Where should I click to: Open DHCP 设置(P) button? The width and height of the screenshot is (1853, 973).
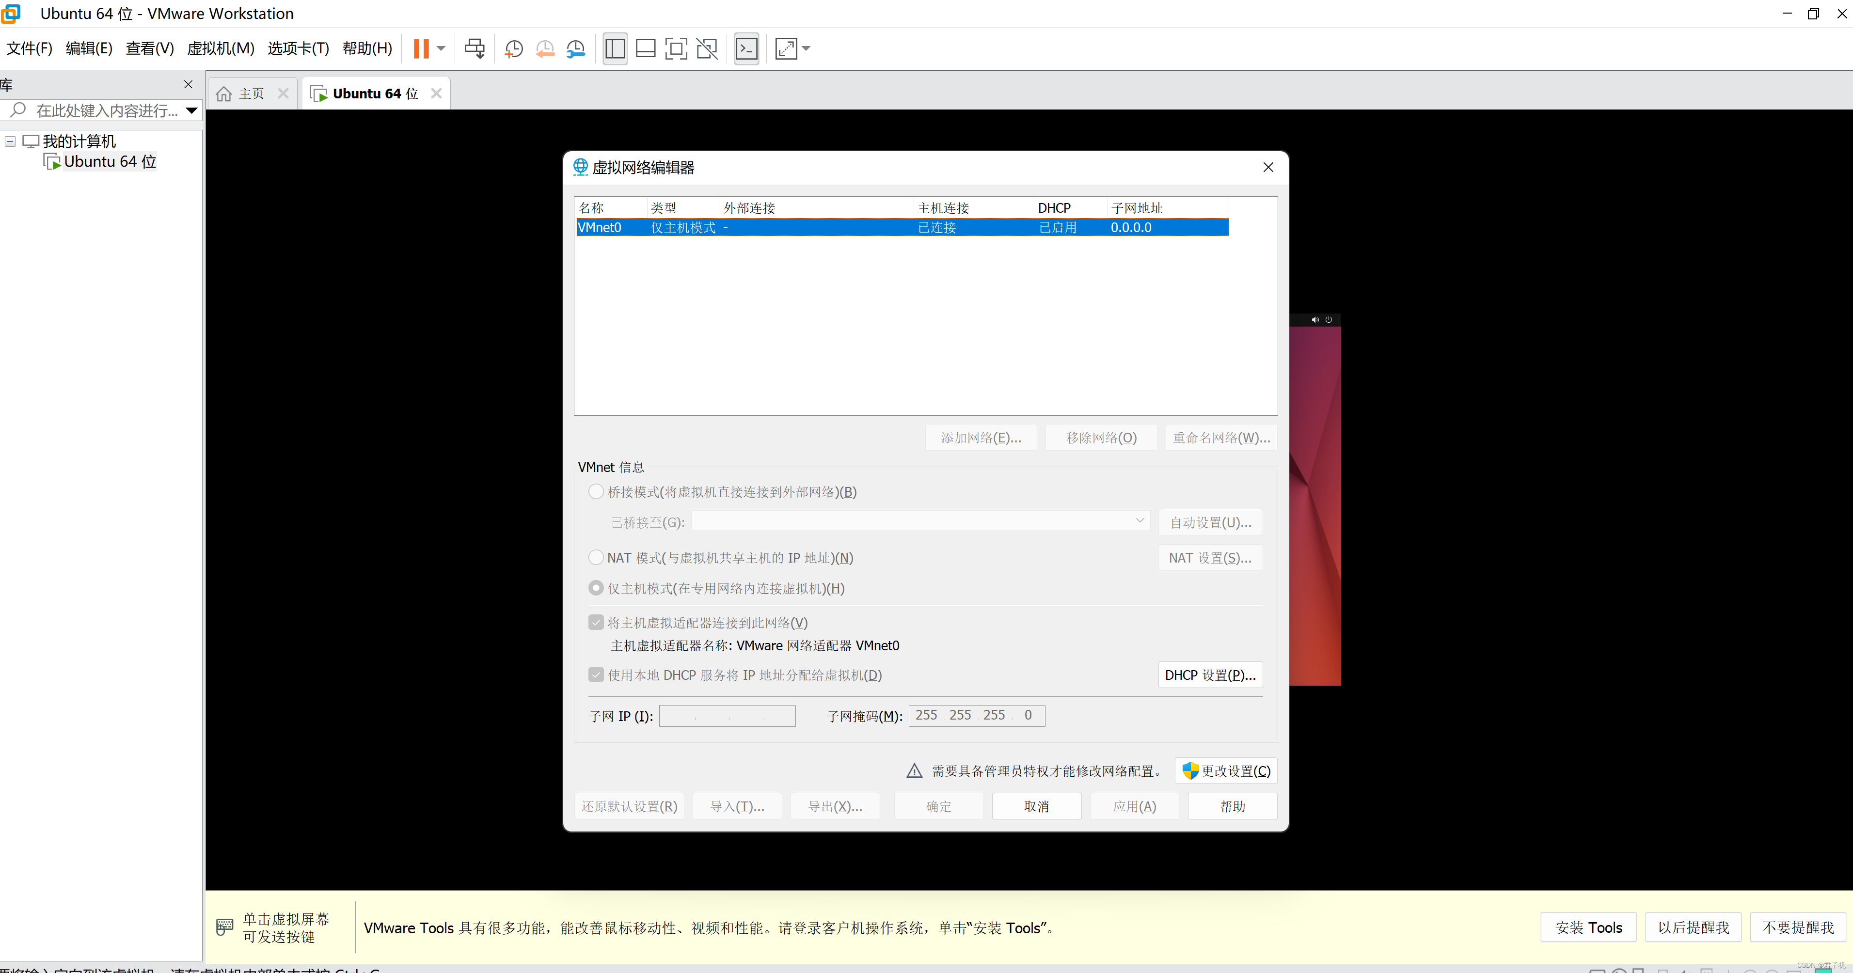pos(1210,675)
